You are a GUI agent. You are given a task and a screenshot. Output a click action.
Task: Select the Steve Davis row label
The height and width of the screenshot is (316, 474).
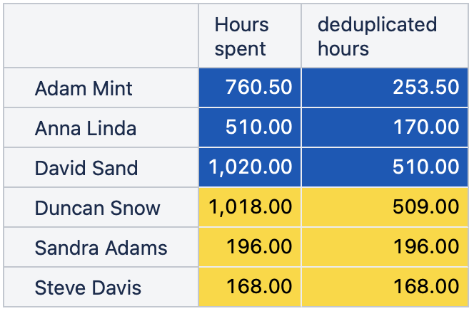[101, 287]
